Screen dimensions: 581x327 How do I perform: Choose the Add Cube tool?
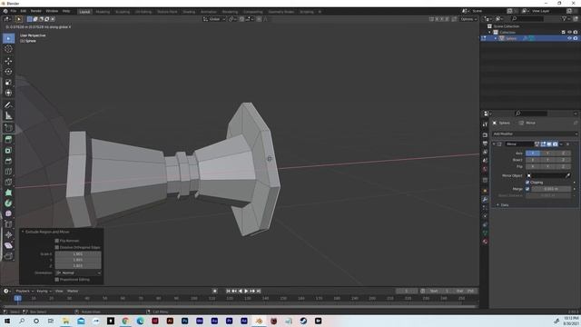8,128
